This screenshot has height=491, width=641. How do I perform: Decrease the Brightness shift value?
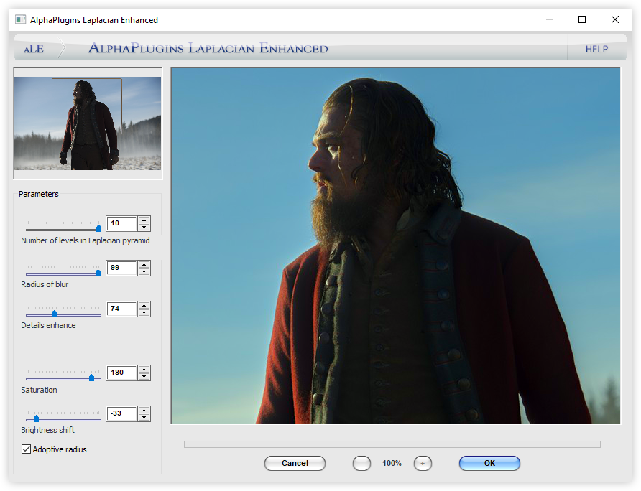[144, 418]
